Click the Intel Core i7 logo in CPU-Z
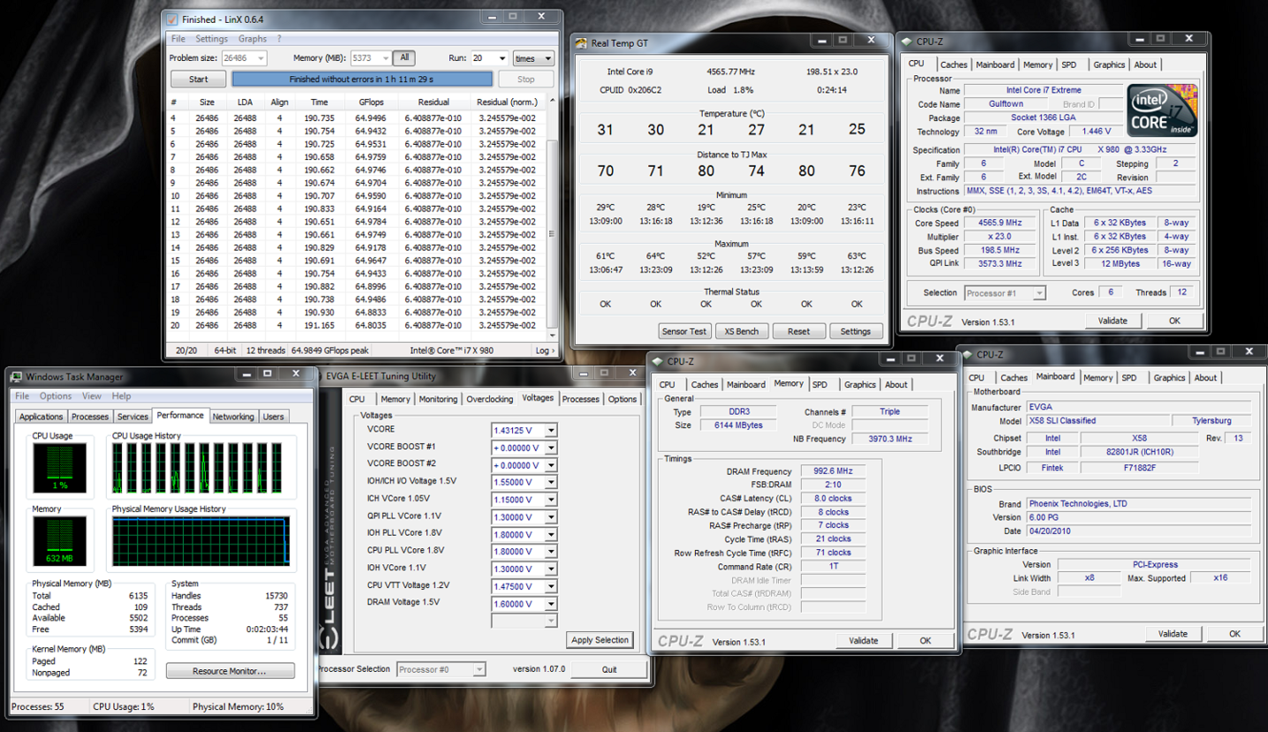Screen dimensions: 1268x732 click(1162, 110)
